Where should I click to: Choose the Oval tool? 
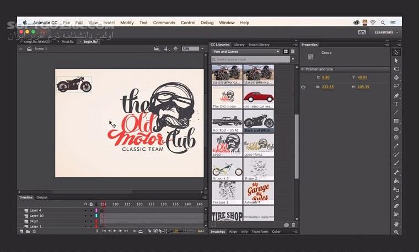click(396, 129)
